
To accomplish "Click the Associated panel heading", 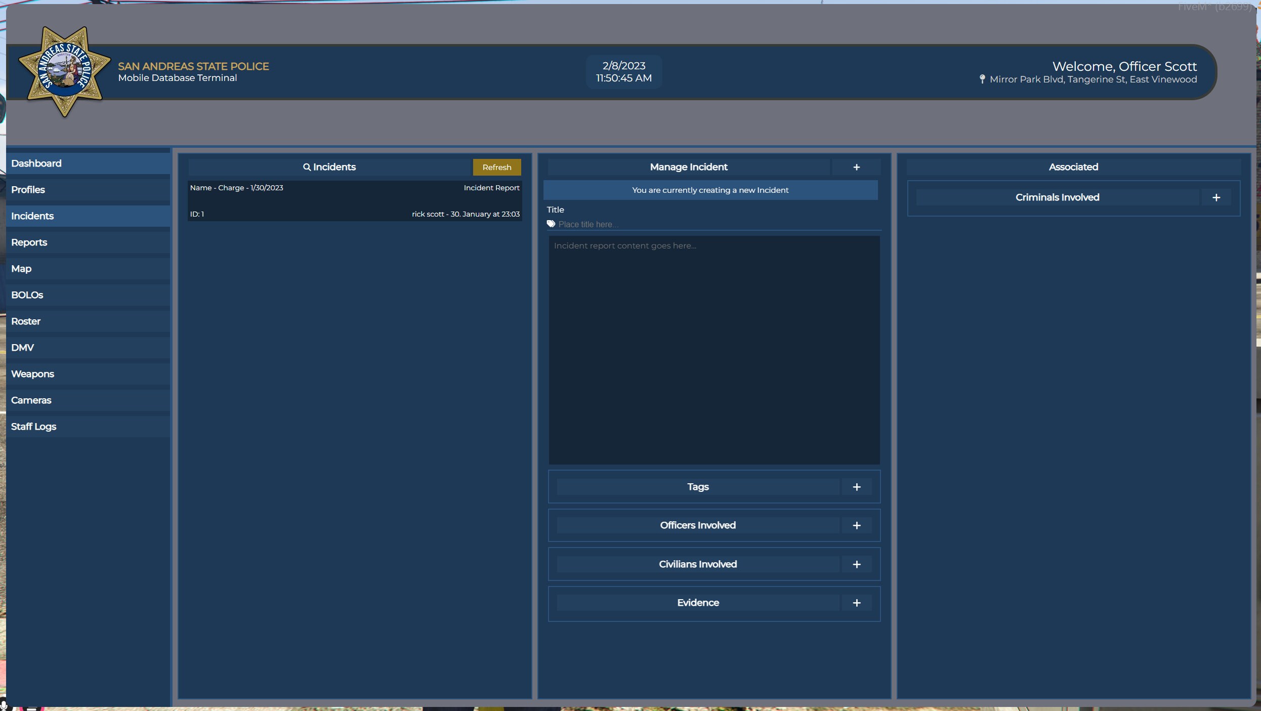I will click(x=1073, y=167).
